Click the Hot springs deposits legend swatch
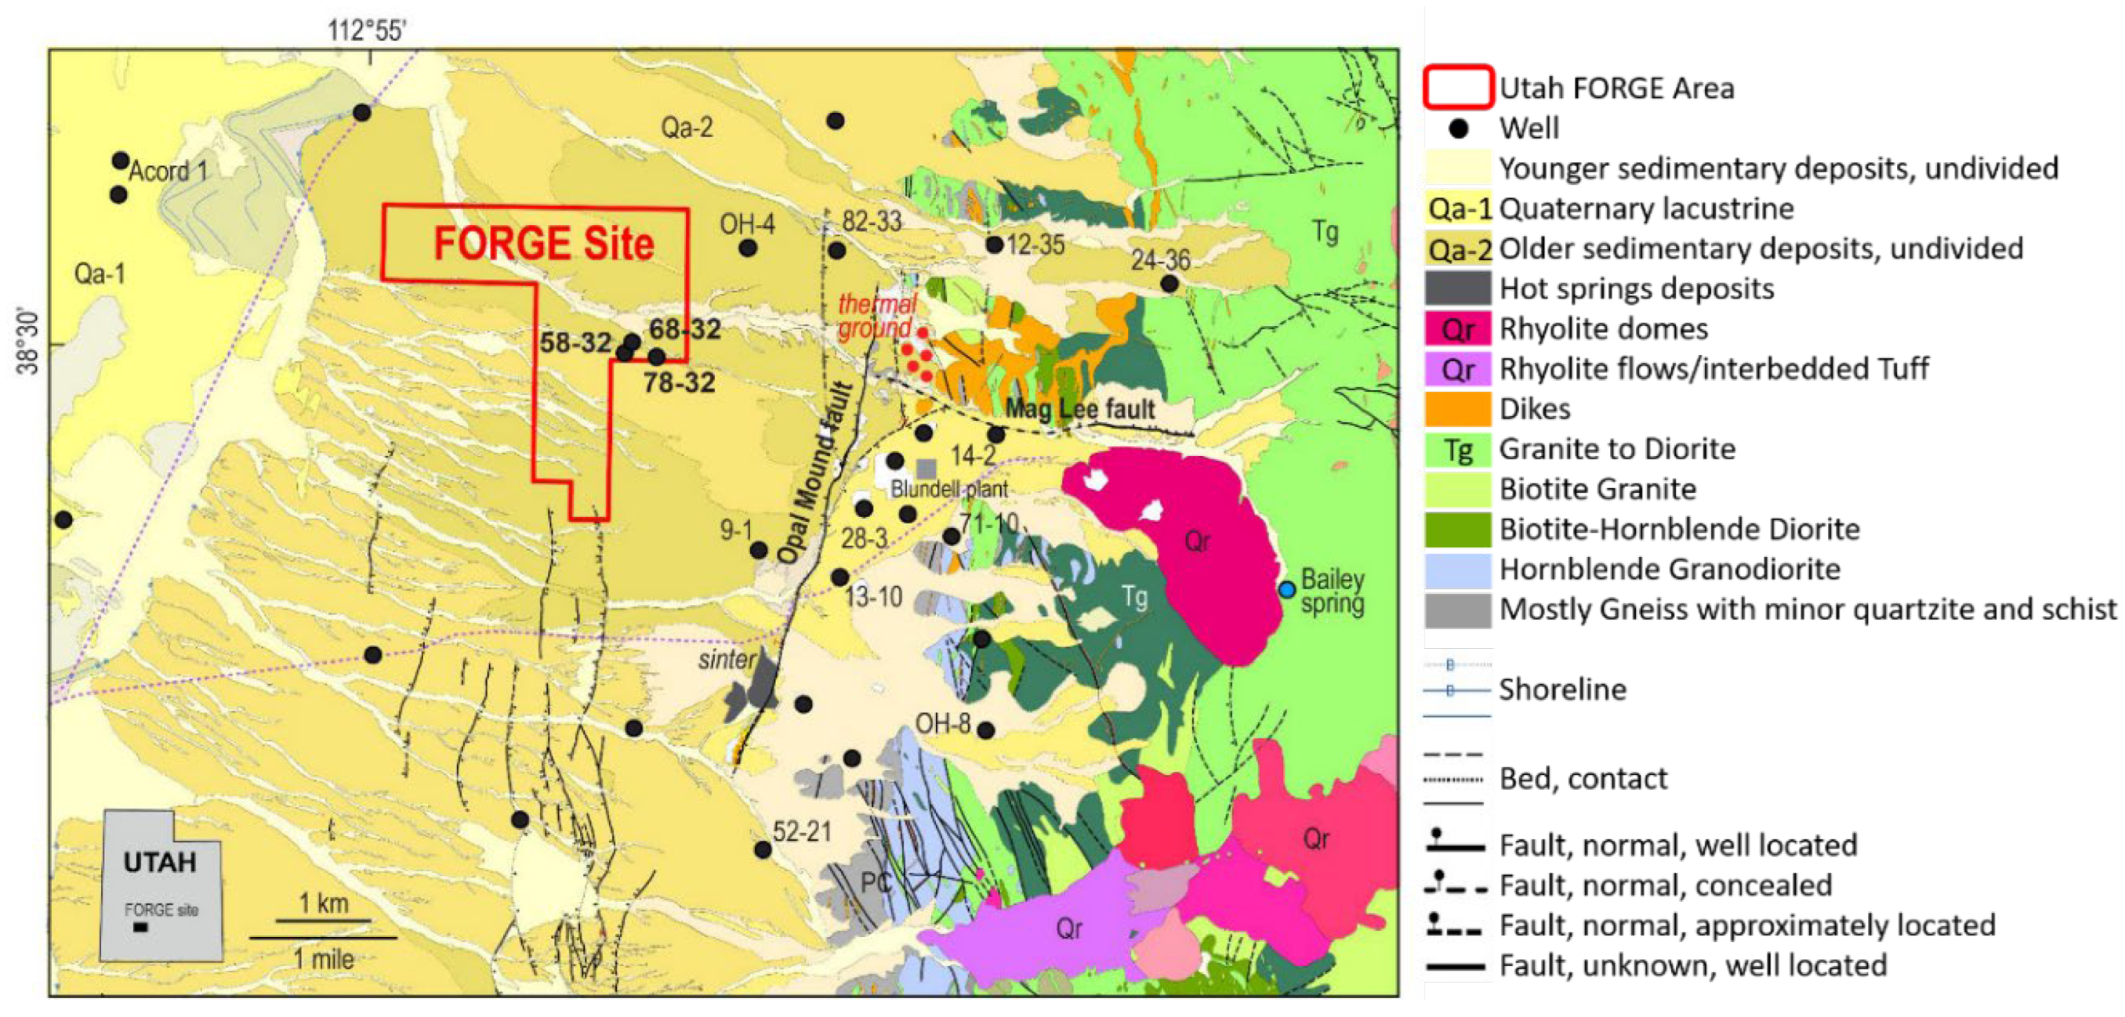Screen dimensions: 2125x1017 point(1457,288)
